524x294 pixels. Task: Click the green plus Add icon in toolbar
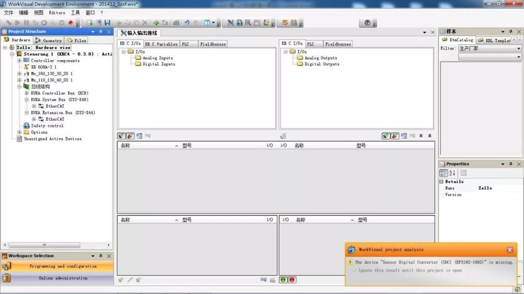tap(156, 23)
